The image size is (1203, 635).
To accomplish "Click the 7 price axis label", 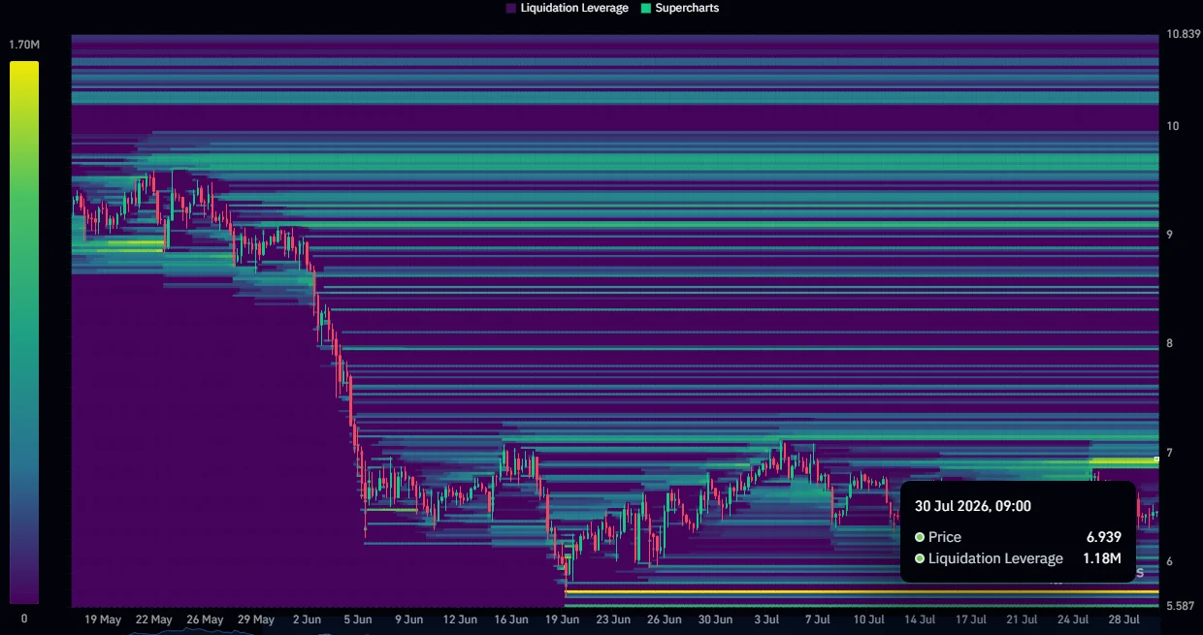I will click(x=1169, y=453).
